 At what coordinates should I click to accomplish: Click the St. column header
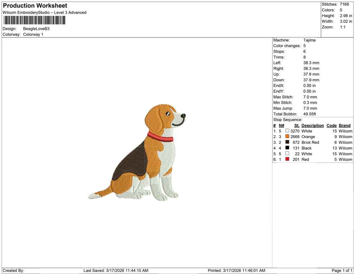[x=297, y=125]
